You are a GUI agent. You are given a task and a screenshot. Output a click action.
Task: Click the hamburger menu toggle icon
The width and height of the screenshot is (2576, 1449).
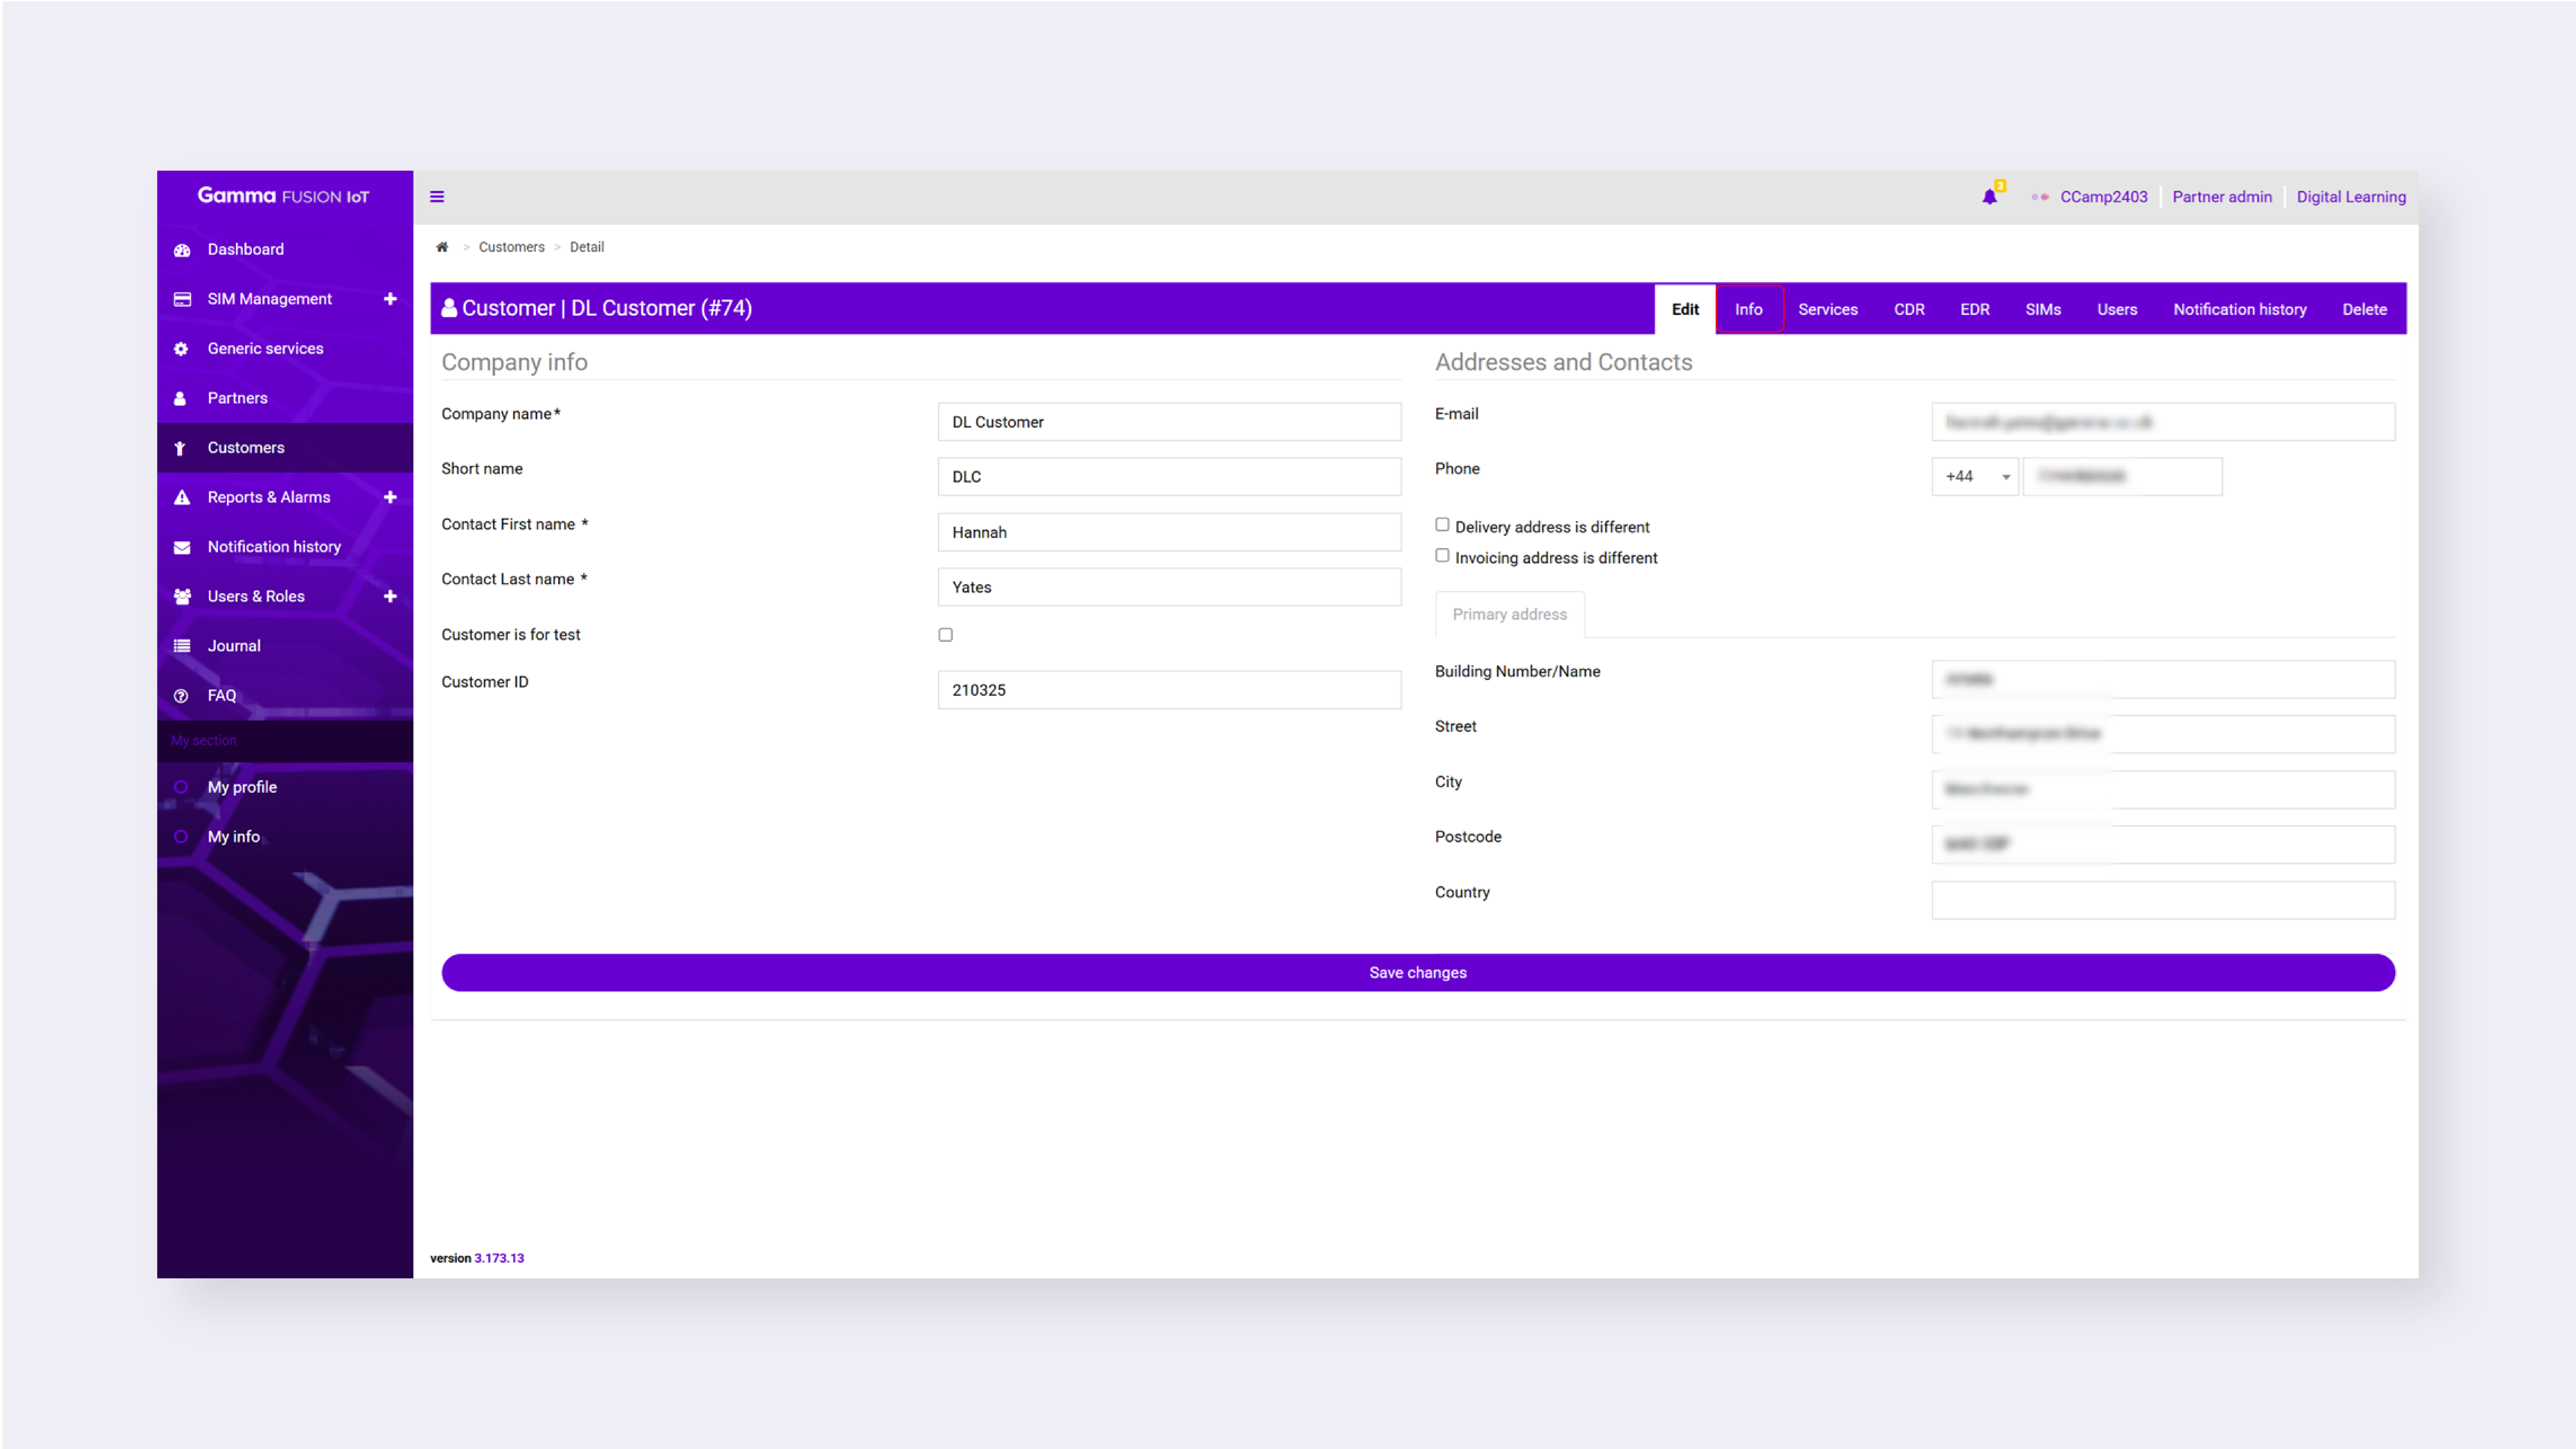pos(437,197)
